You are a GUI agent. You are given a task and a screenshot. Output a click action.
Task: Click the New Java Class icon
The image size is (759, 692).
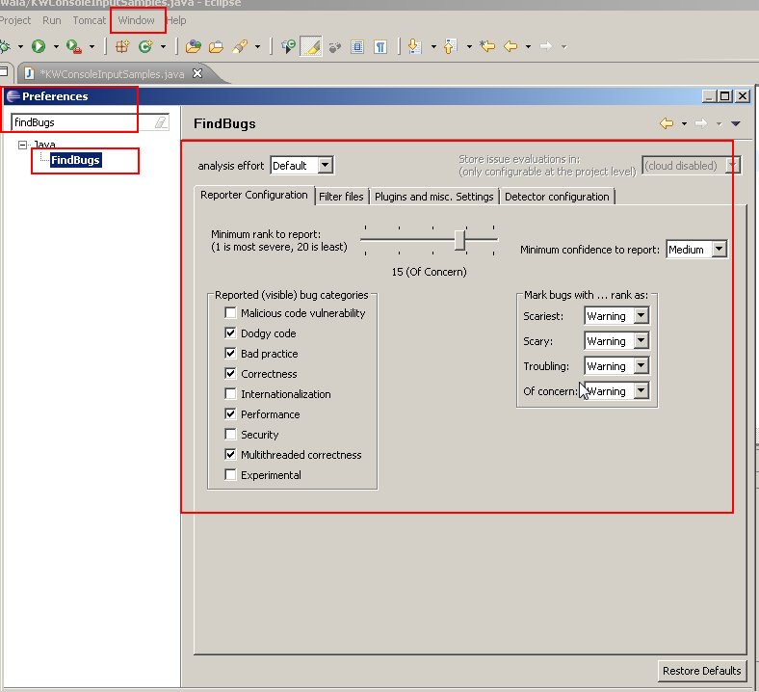pyautogui.click(x=145, y=46)
